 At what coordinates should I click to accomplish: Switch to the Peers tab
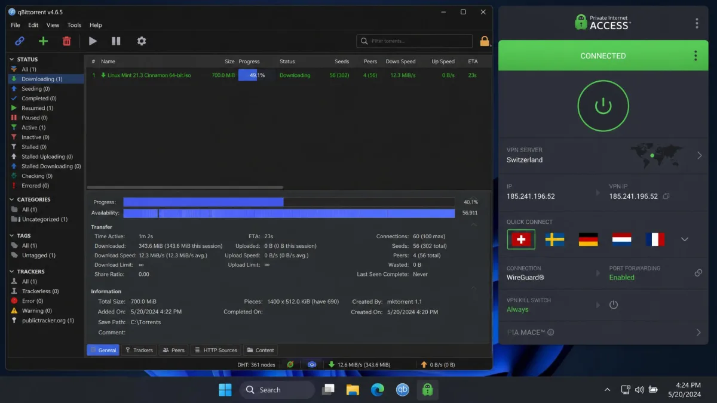coord(174,350)
